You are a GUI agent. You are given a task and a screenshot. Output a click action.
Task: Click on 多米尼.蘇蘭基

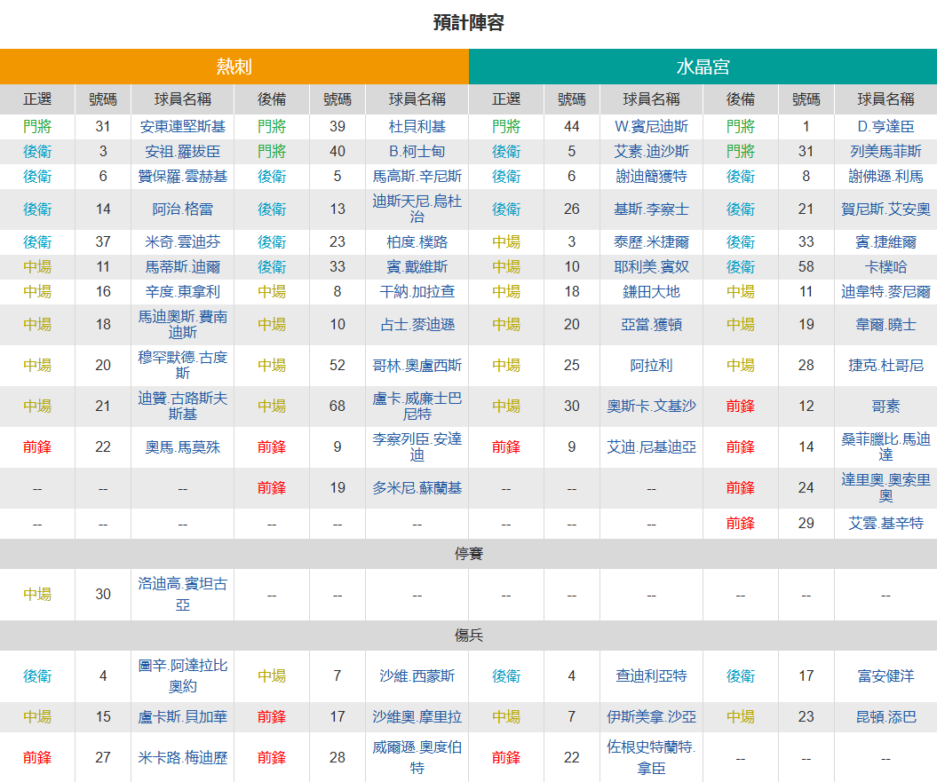click(x=417, y=488)
